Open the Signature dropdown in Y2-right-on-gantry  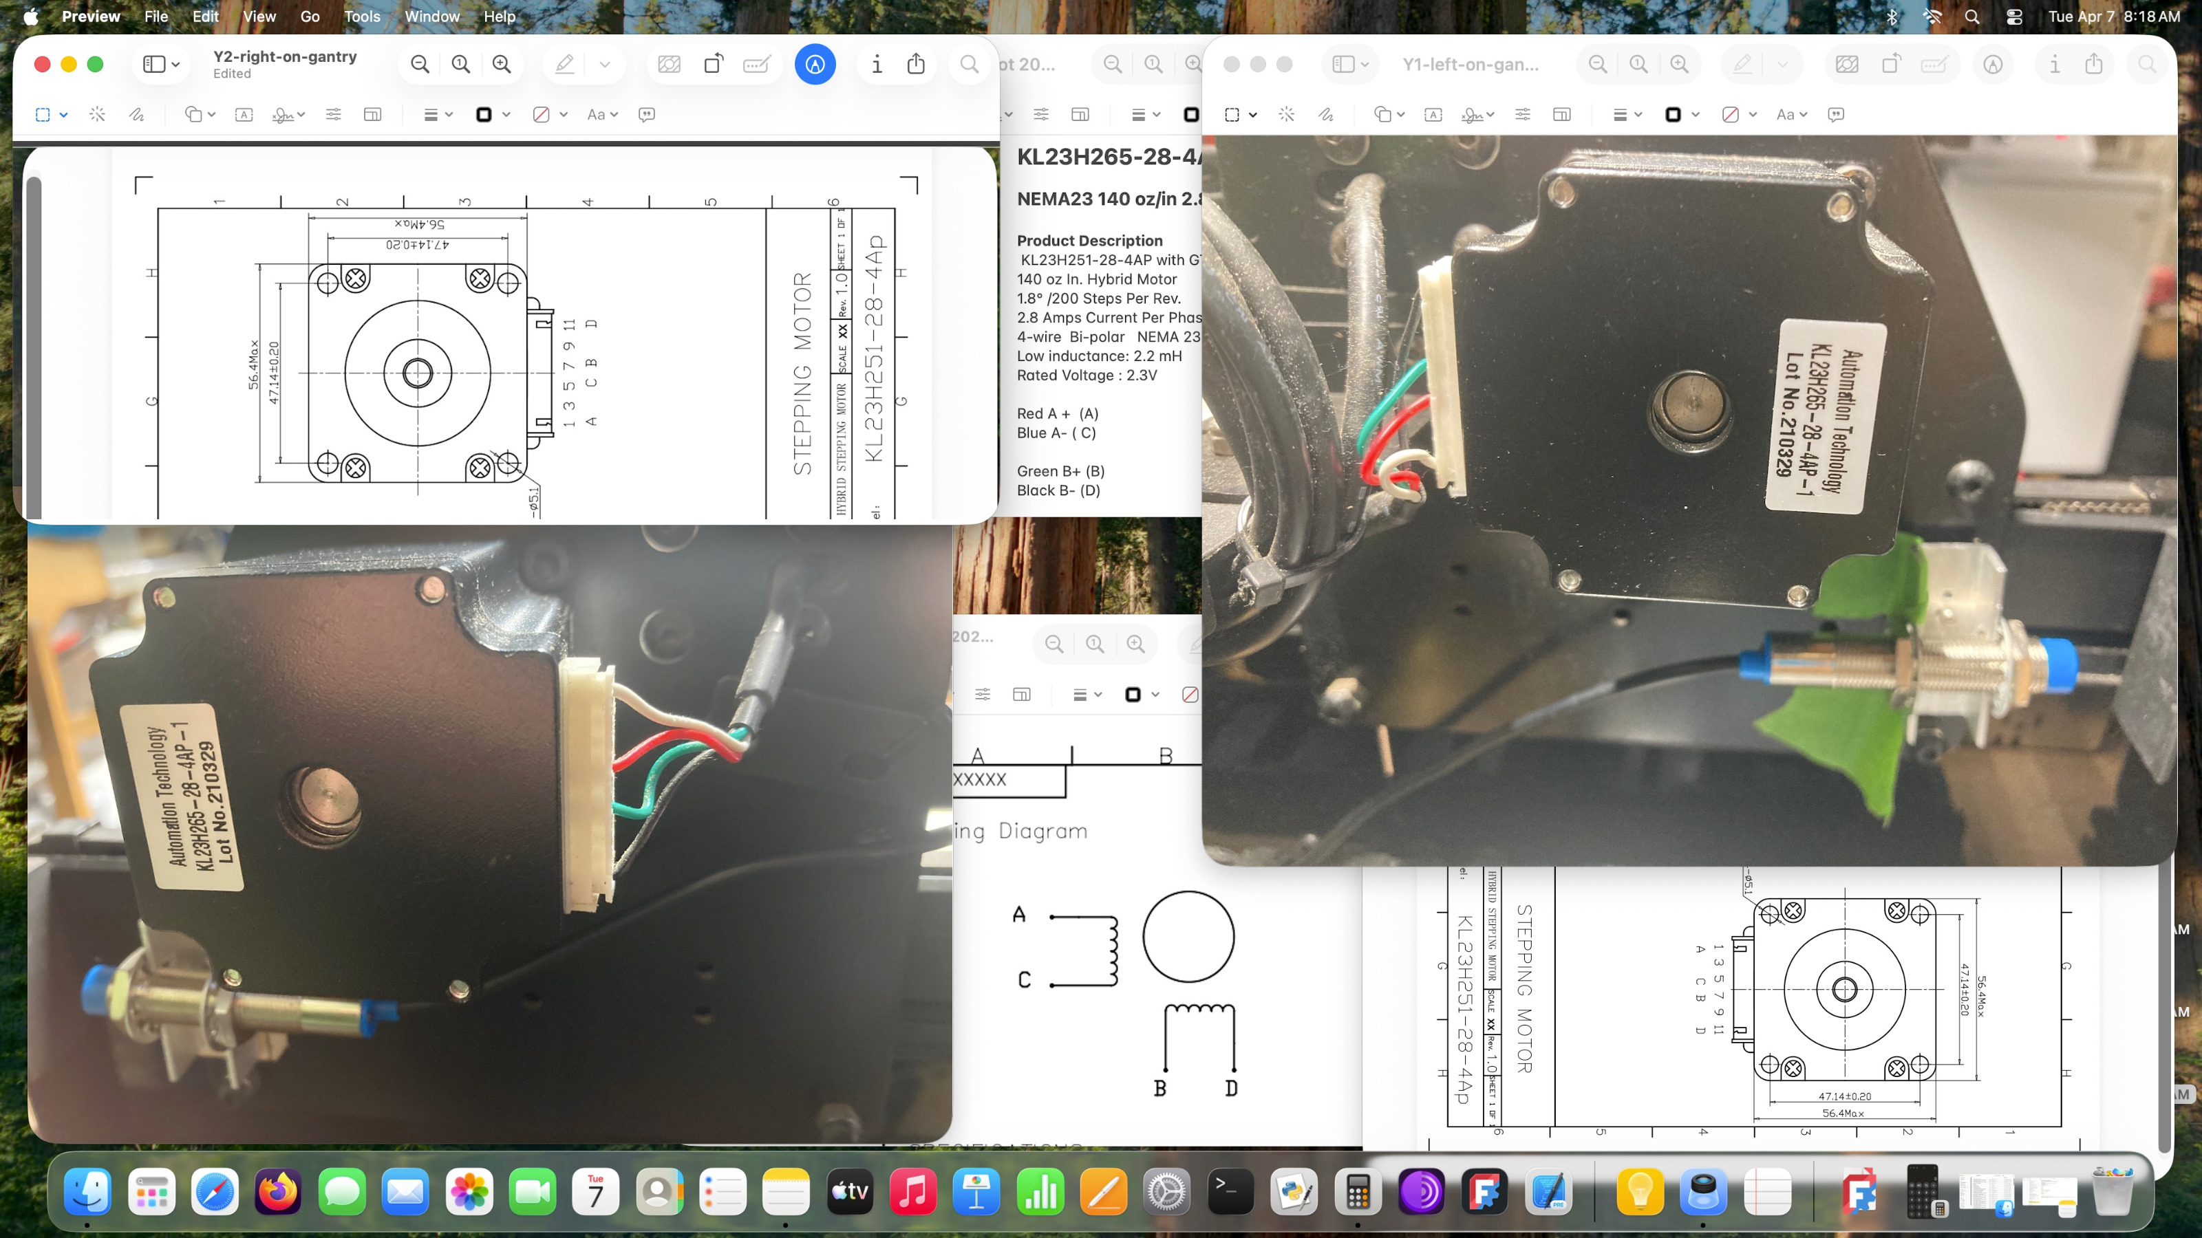pyautogui.click(x=288, y=114)
